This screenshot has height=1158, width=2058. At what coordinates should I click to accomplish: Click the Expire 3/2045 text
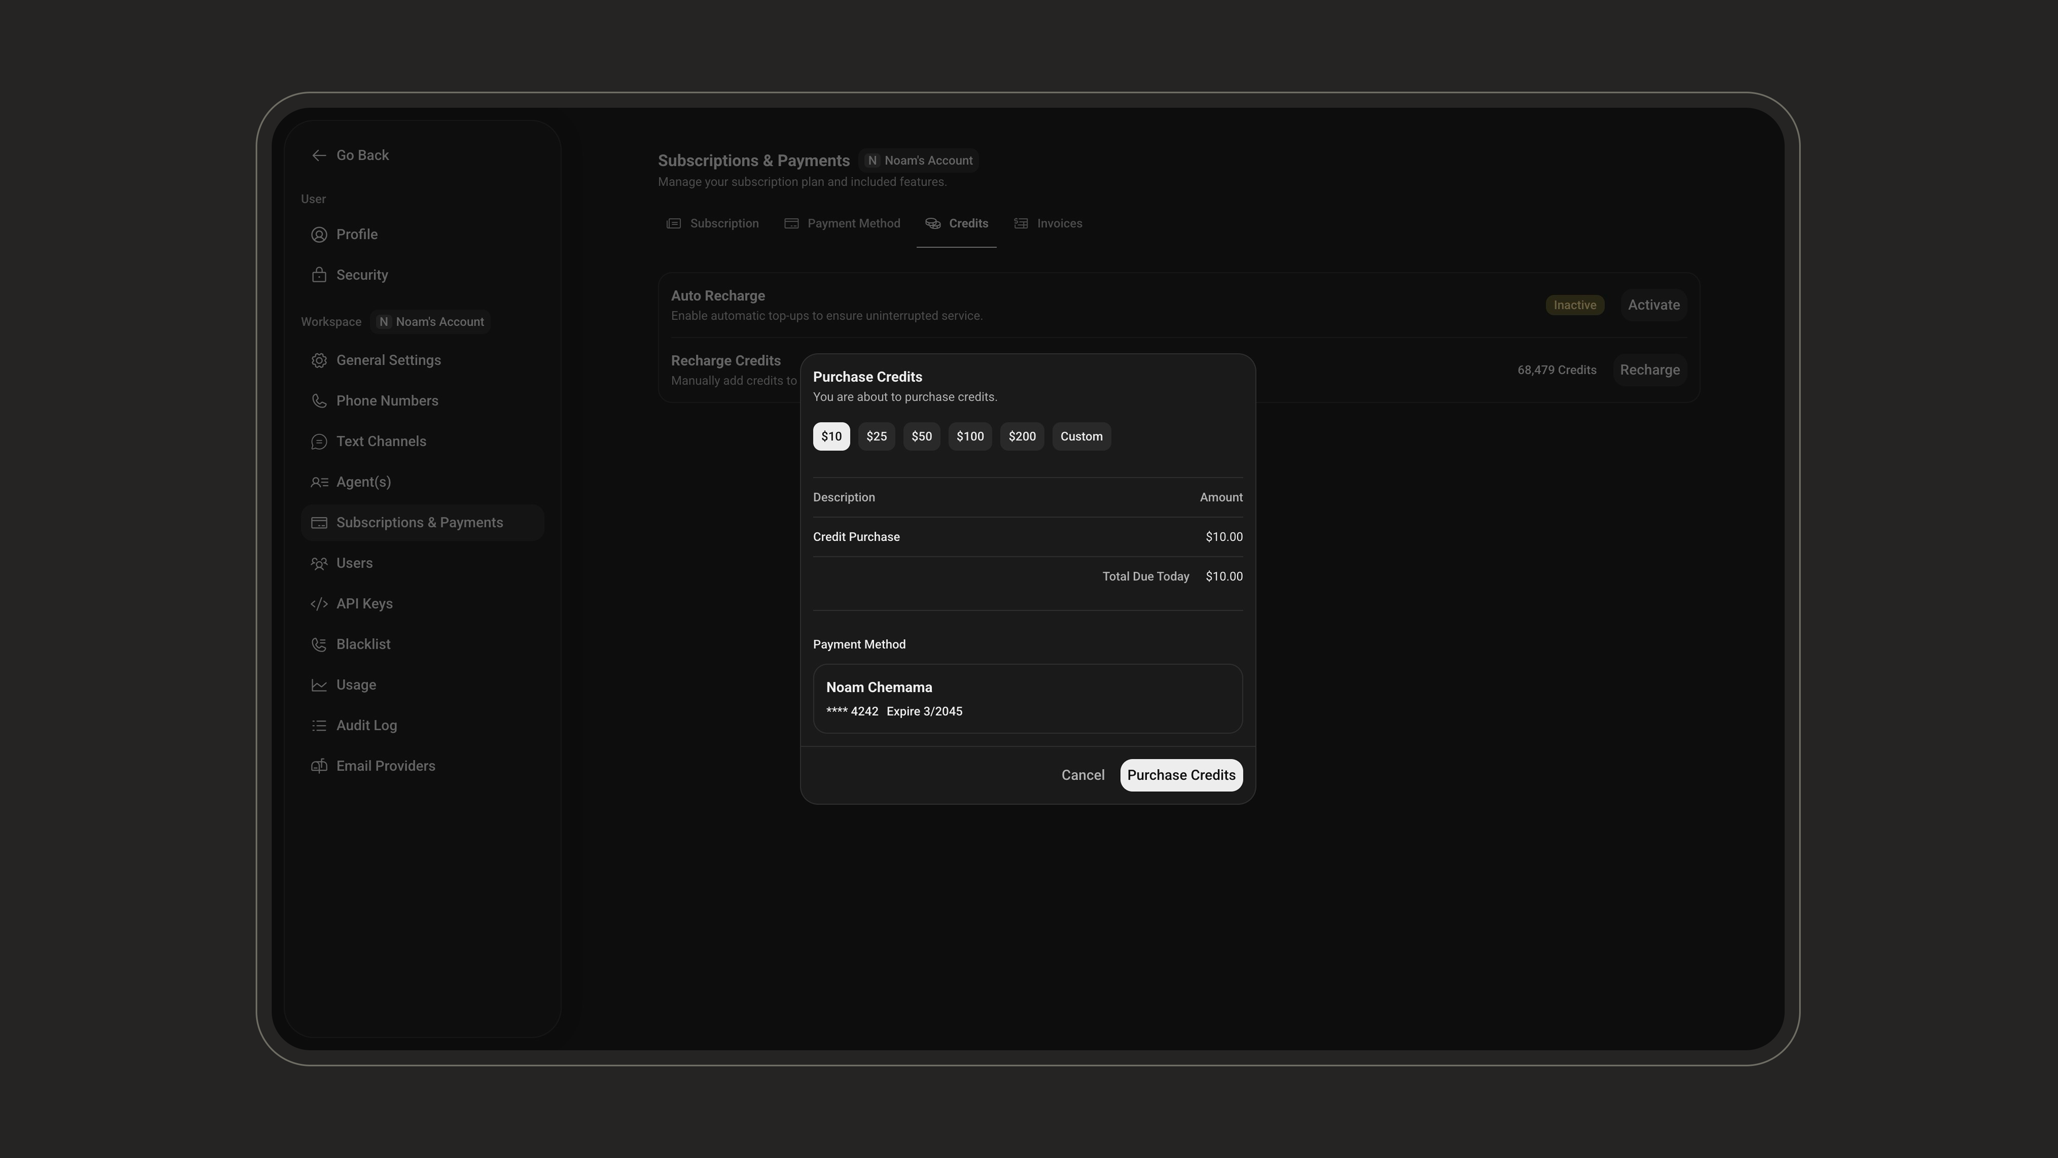[924, 712]
